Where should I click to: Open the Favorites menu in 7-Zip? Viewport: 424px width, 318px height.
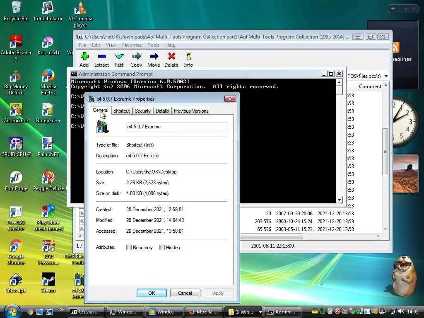pyautogui.click(x=132, y=45)
